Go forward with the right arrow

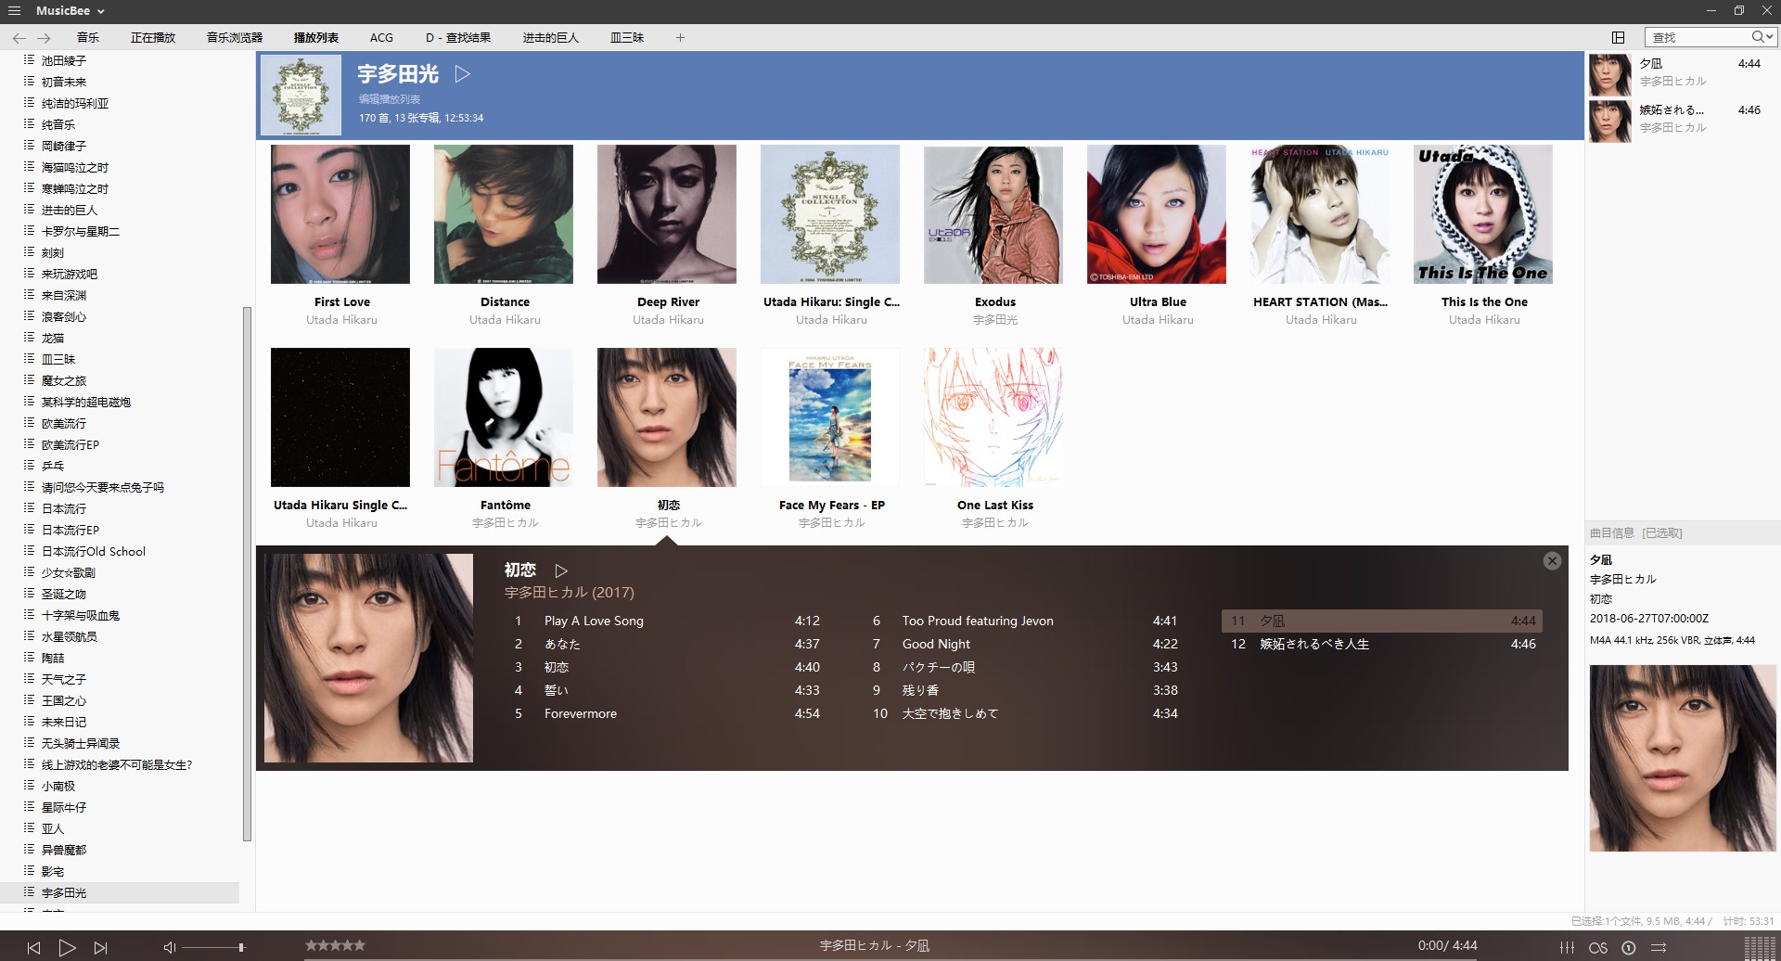tap(44, 38)
